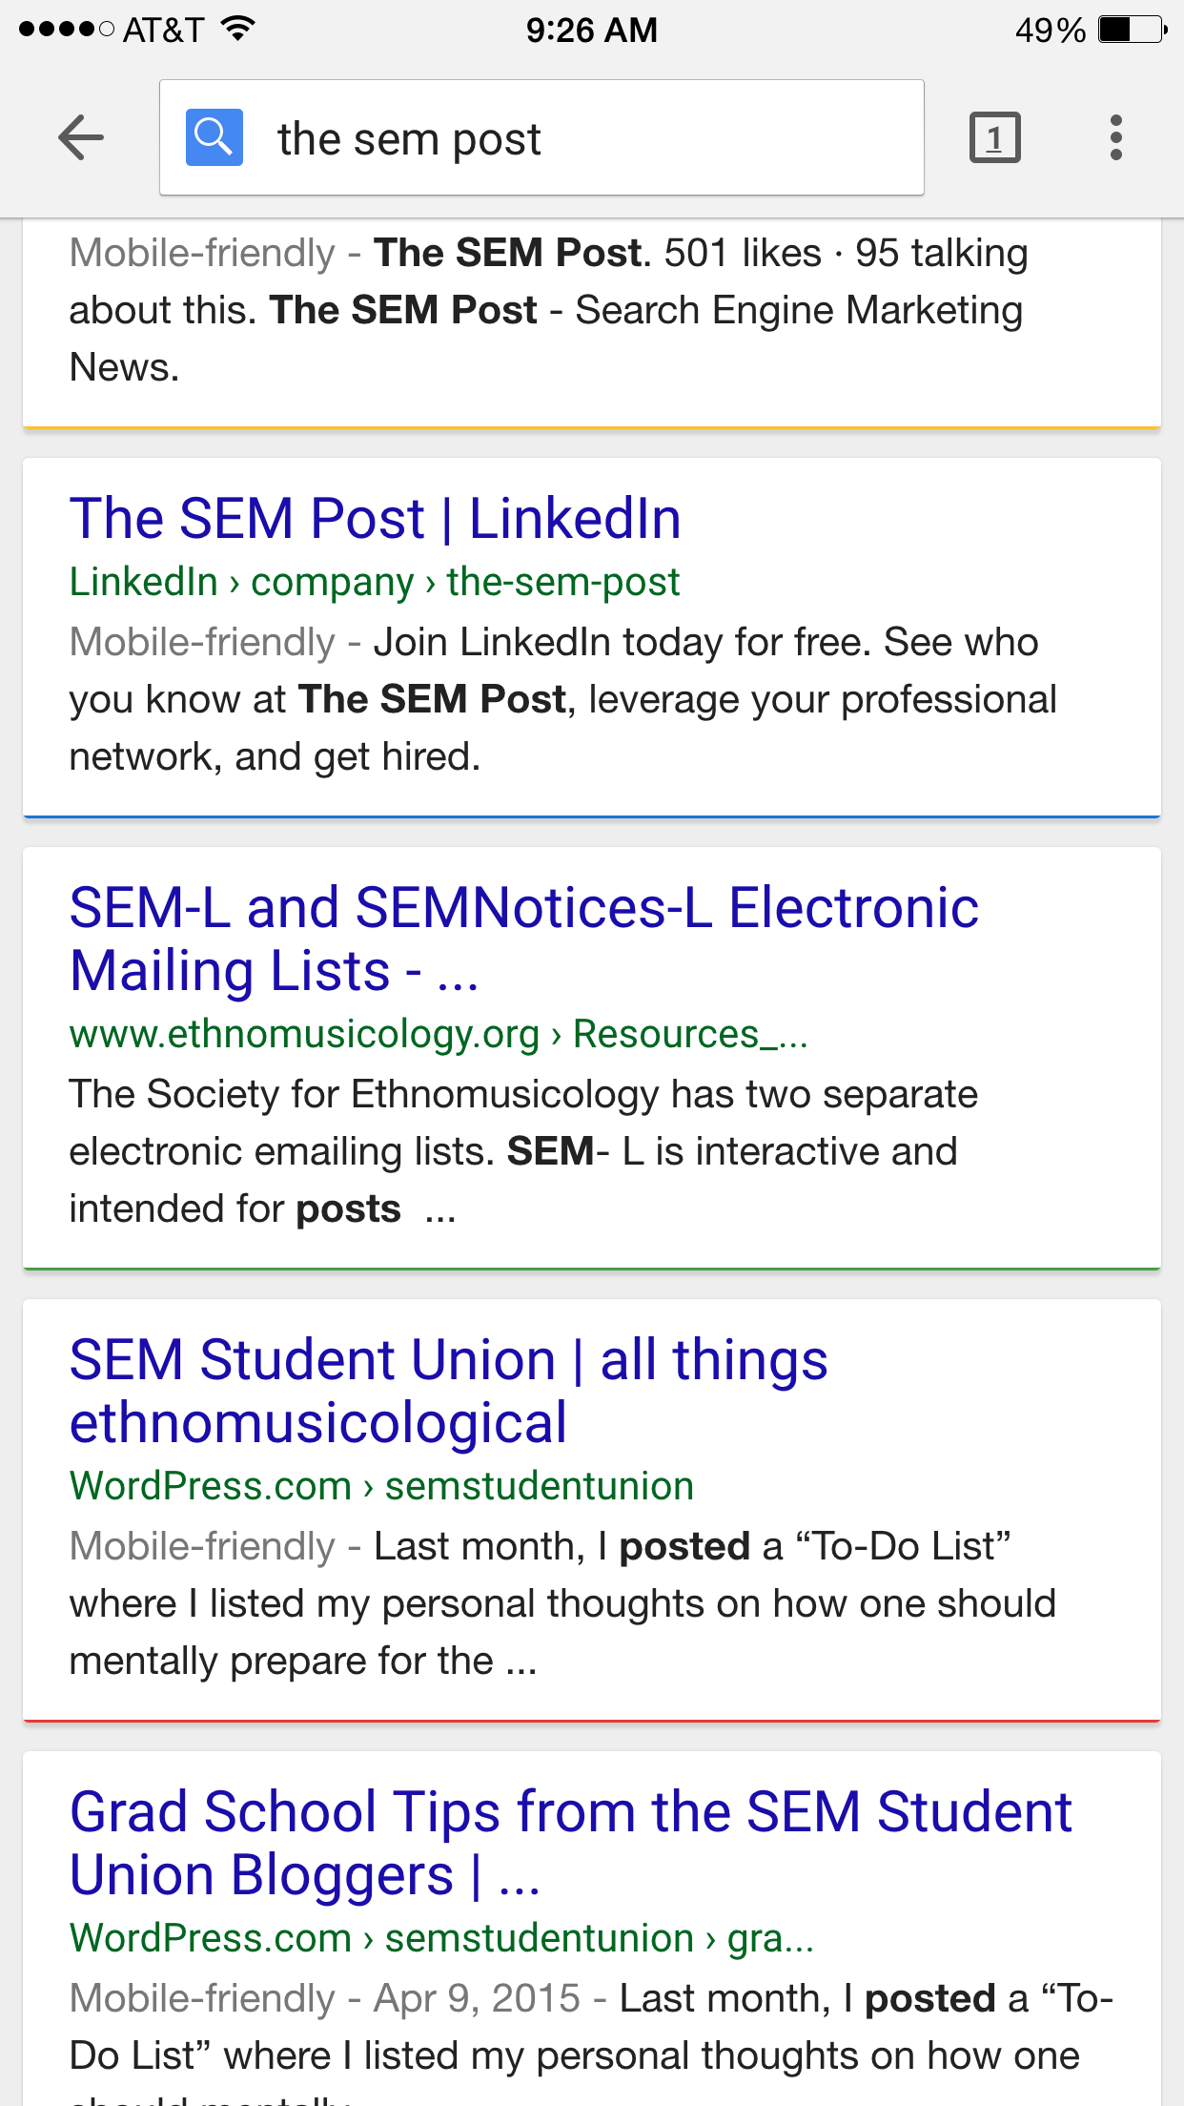Tap the Wi-Fi signal icon
The image size is (1184, 2106).
pyautogui.click(x=237, y=30)
